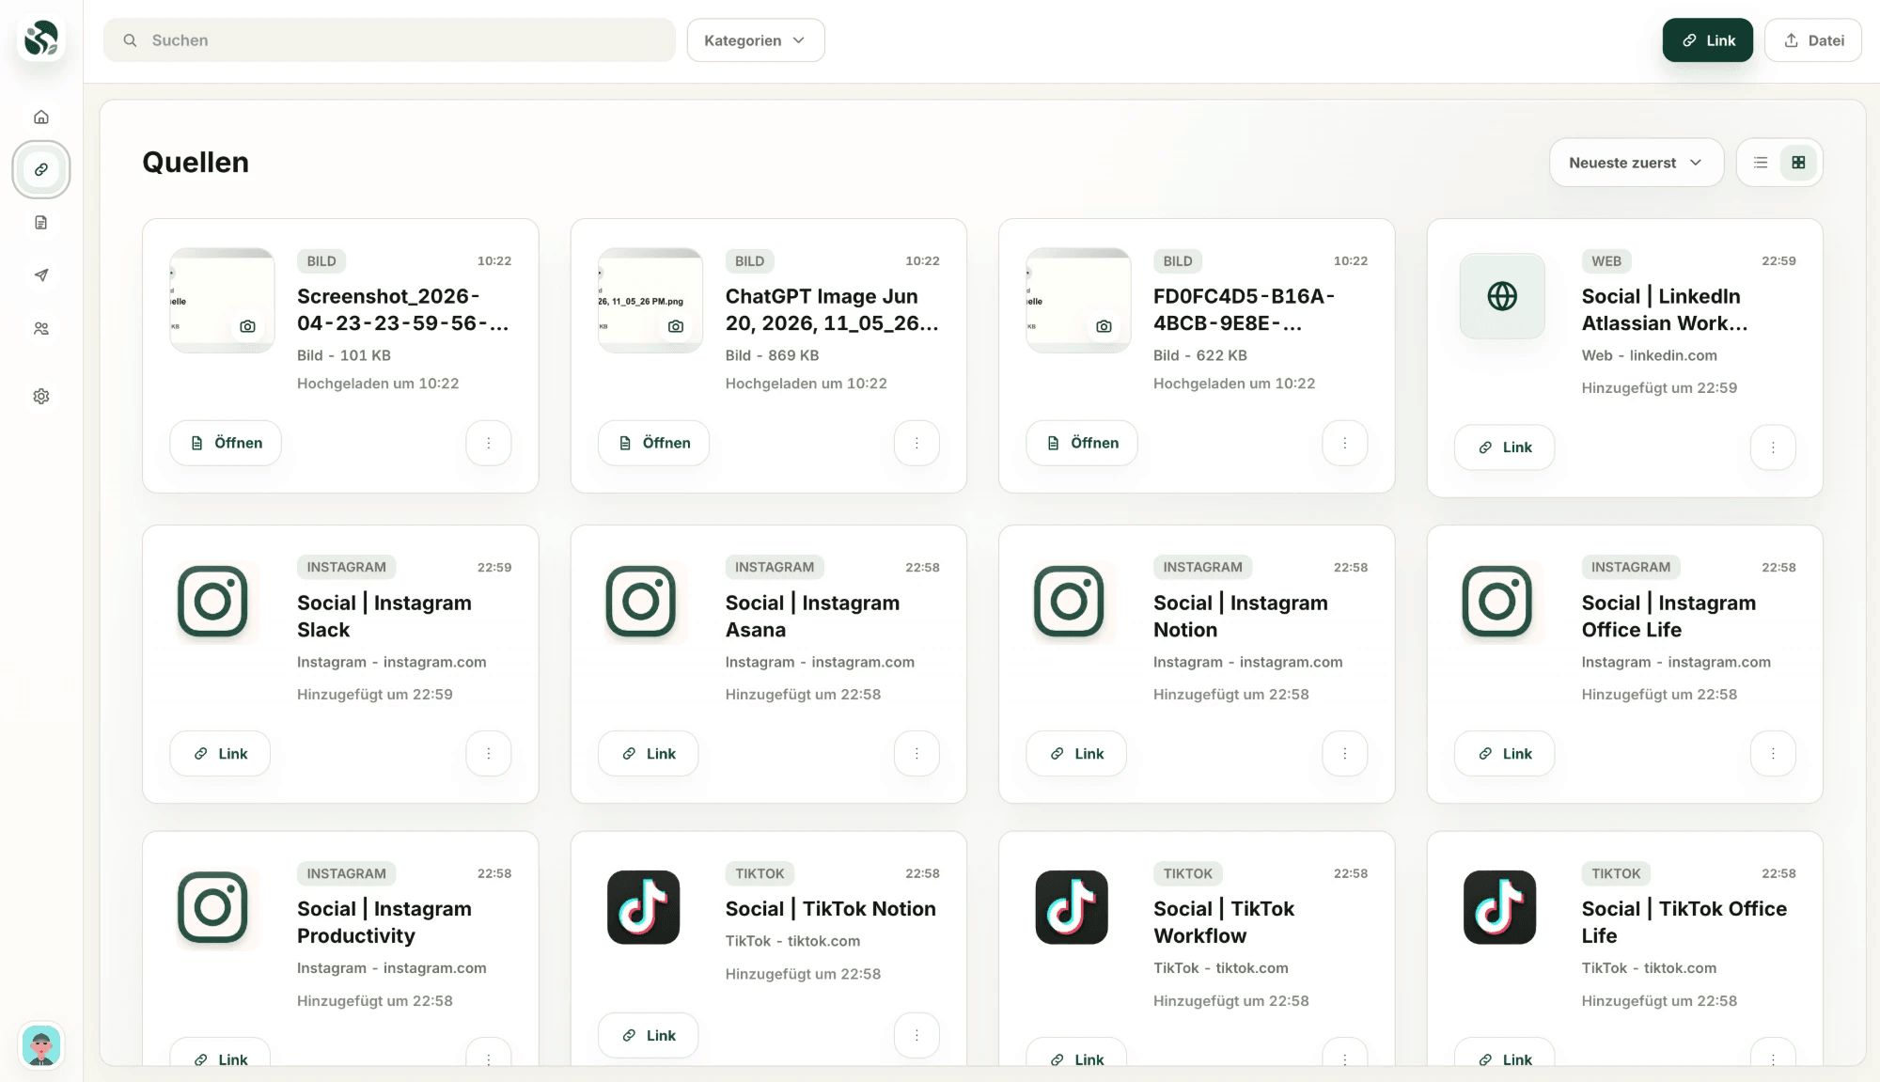
Task: Open link for Instagram Office Life card
Action: click(1504, 754)
